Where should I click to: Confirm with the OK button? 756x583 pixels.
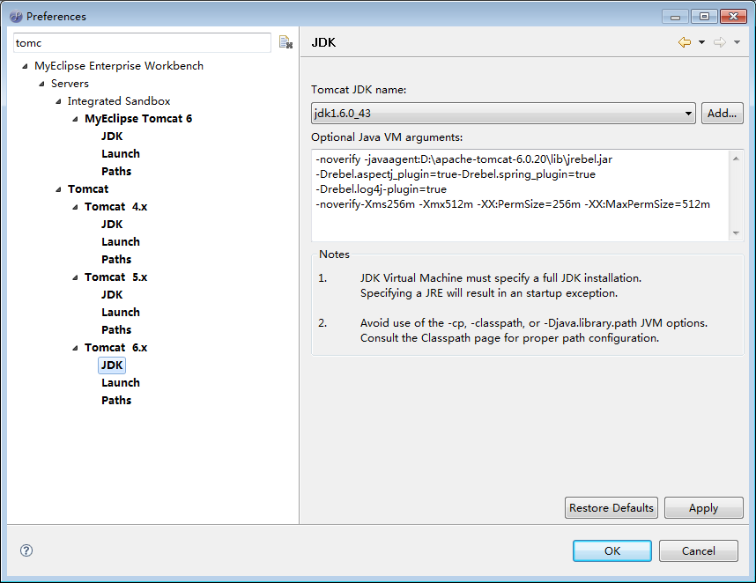pyautogui.click(x=612, y=550)
